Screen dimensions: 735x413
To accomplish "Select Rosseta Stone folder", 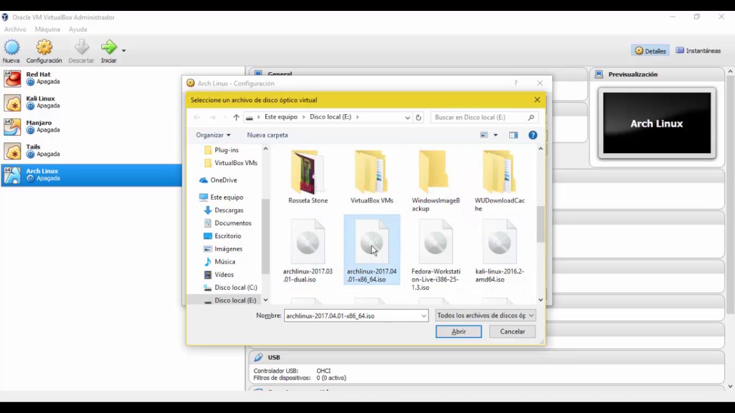I will [308, 177].
